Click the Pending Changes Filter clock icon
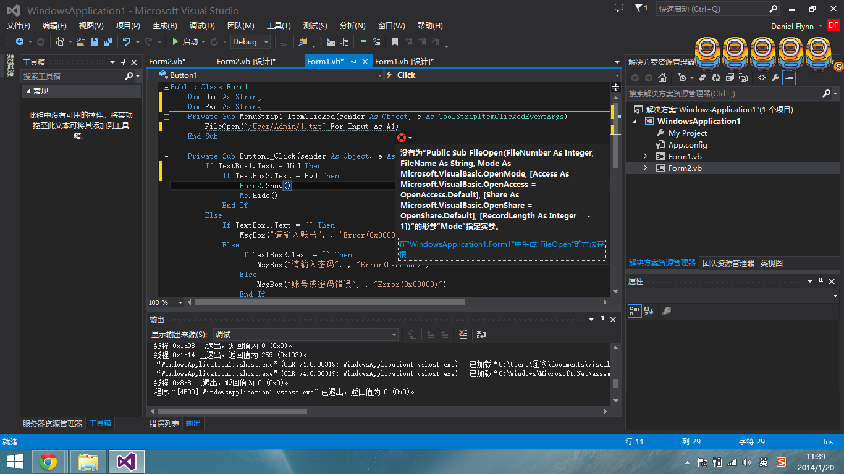Screen dimensions: 844x474 (682, 78)
